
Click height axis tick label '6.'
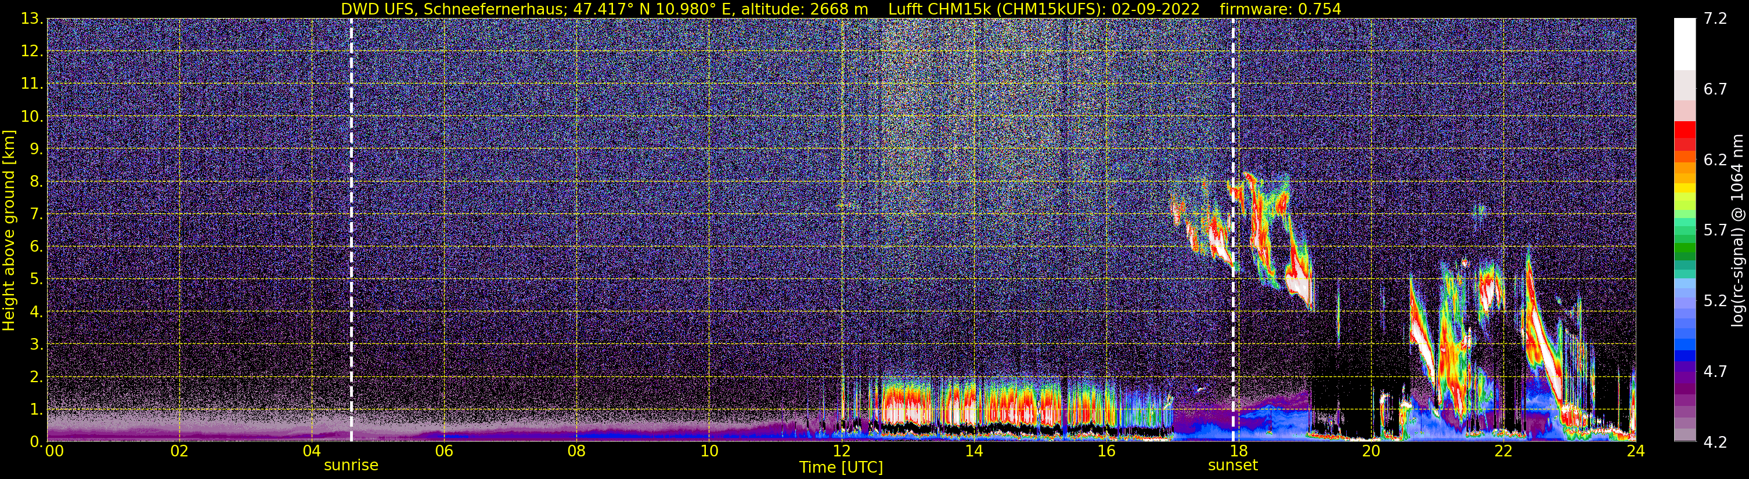pyautogui.click(x=36, y=247)
